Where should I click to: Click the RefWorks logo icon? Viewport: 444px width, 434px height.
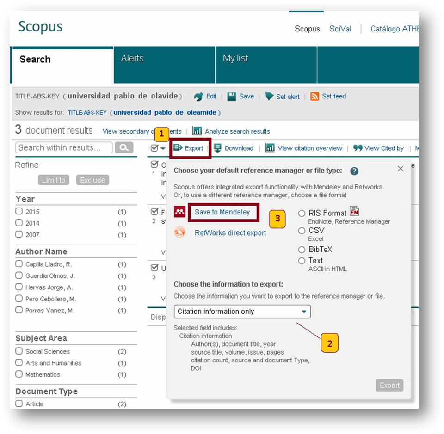[179, 232]
